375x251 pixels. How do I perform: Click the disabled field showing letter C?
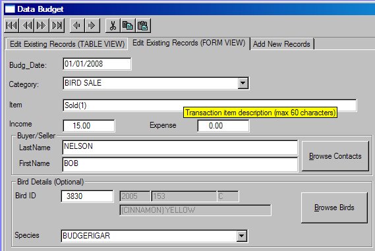click(x=228, y=196)
